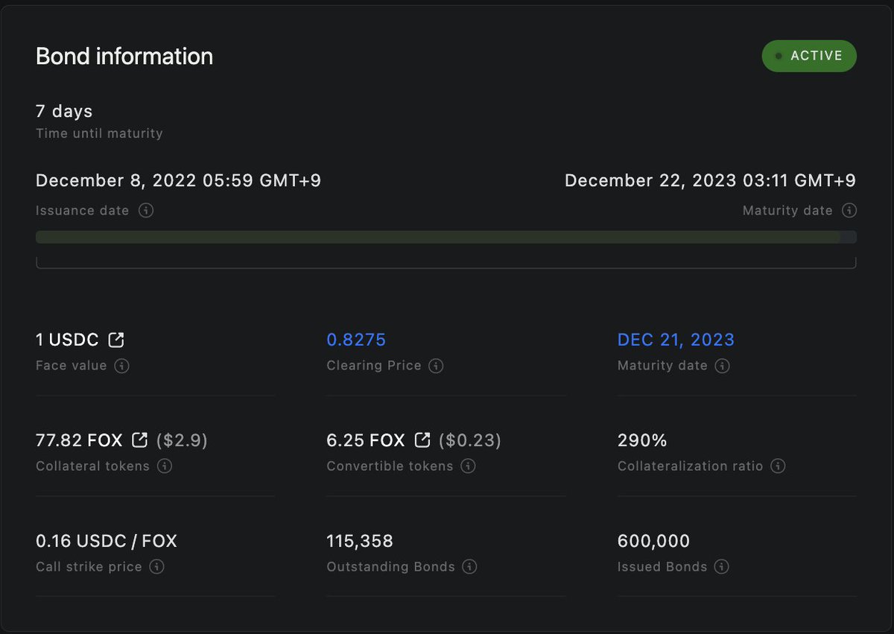The image size is (894, 634).
Task: Select the Bond information heading
Action: click(x=124, y=56)
